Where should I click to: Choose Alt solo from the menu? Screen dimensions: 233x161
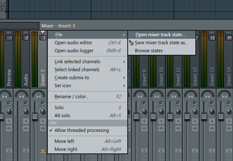coord(88,115)
